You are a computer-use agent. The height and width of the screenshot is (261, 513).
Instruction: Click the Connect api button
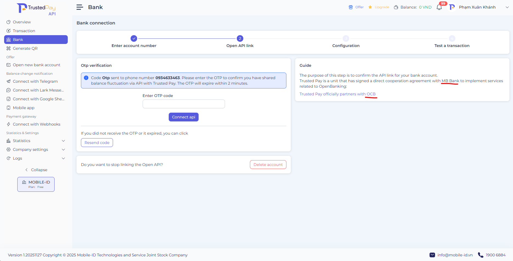point(184,117)
